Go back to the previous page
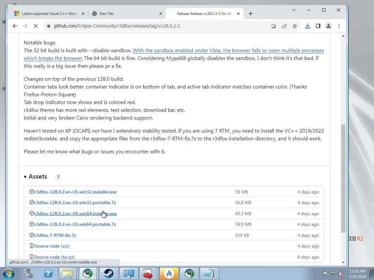374x280 pixels. (x=15, y=26)
